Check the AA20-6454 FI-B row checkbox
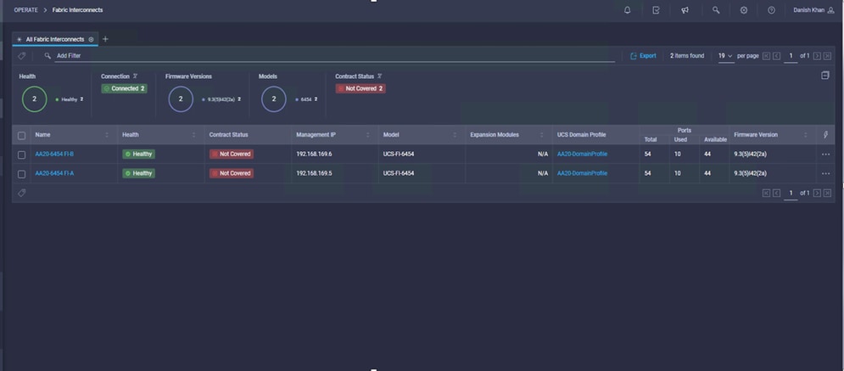Screen dimensions: 844x371 (x=21, y=155)
